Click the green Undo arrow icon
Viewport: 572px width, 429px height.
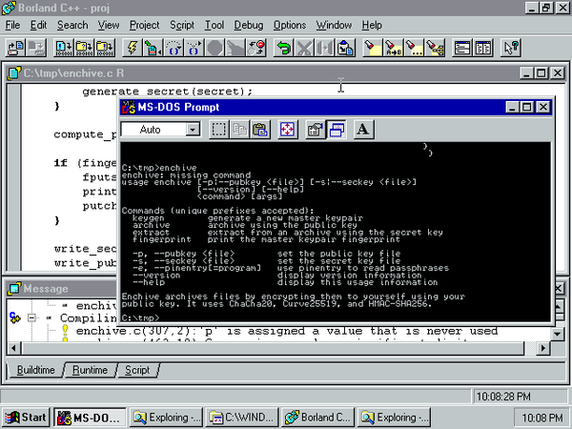pyautogui.click(x=284, y=48)
